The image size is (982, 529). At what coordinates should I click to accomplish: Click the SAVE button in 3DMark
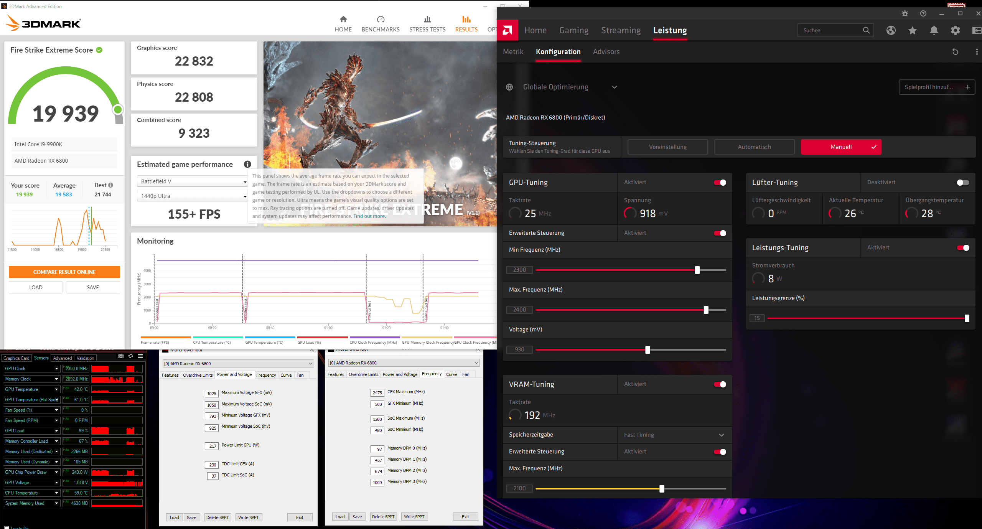[93, 287]
